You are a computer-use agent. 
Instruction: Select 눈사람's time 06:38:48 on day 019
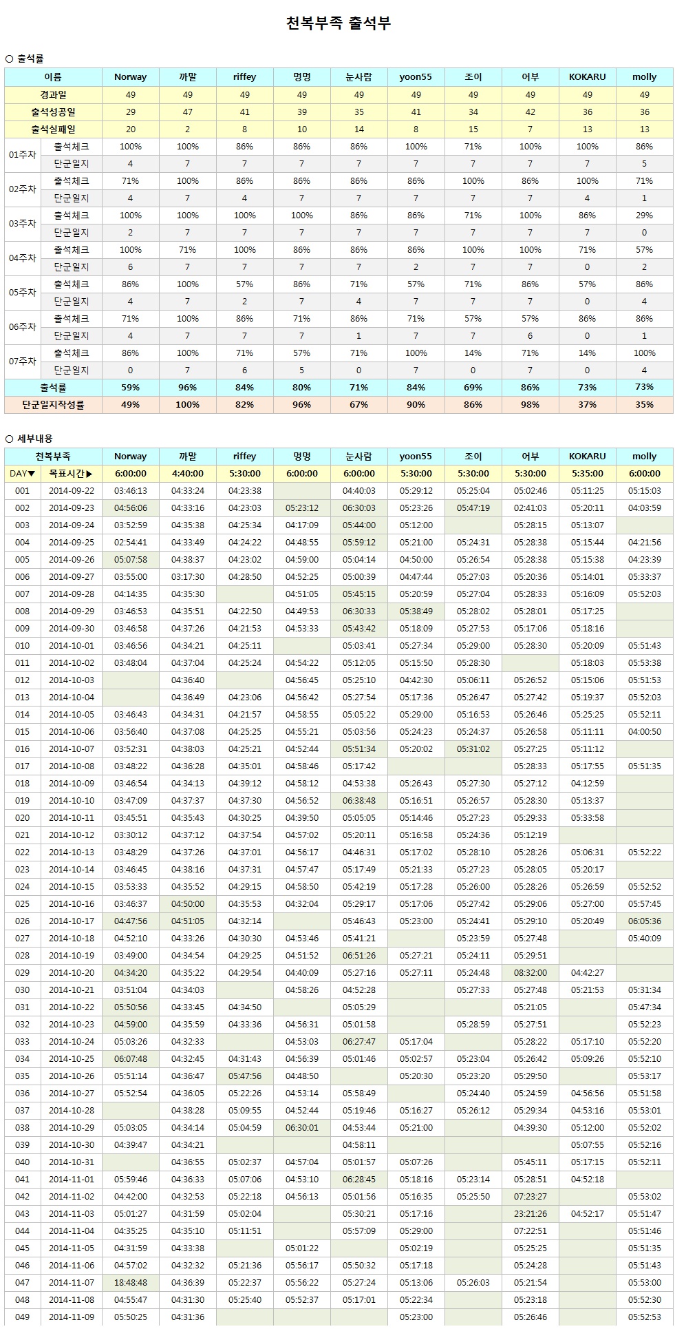tap(358, 801)
